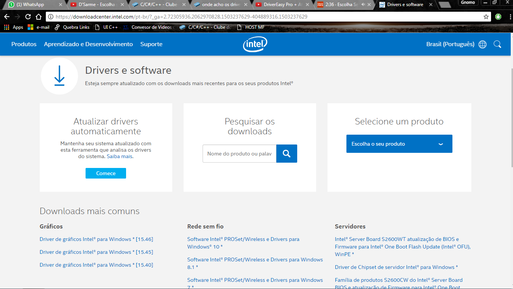The height and width of the screenshot is (289, 513).
Task: Switch to the DriverEasy Pro tab
Action: pos(281,5)
